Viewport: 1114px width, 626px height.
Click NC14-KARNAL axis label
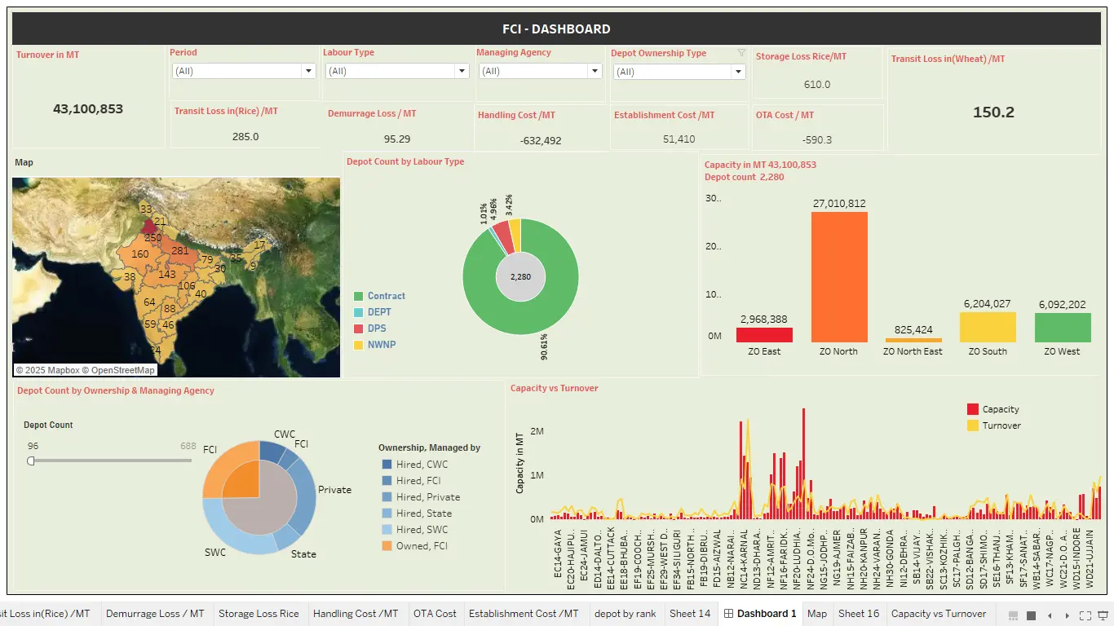click(743, 560)
